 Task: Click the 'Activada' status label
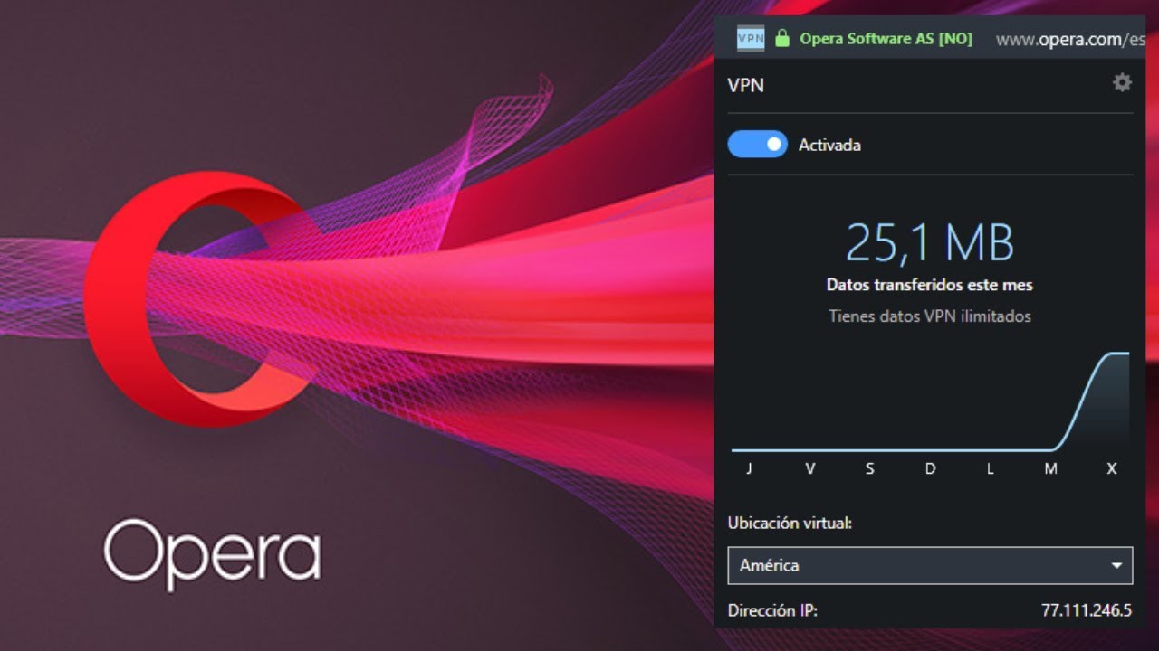coord(829,145)
